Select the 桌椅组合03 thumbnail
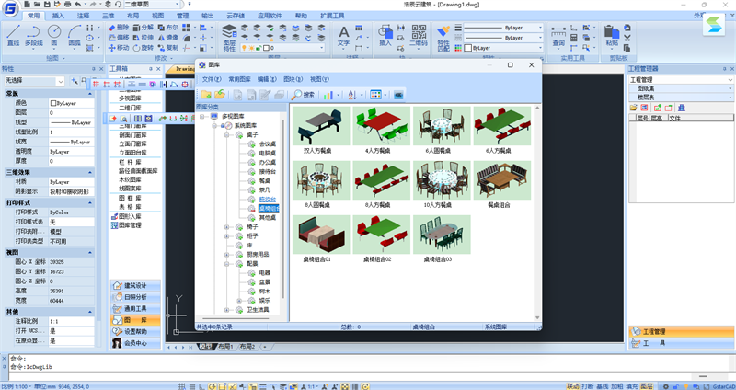736x390 pixels. point(442,235)
